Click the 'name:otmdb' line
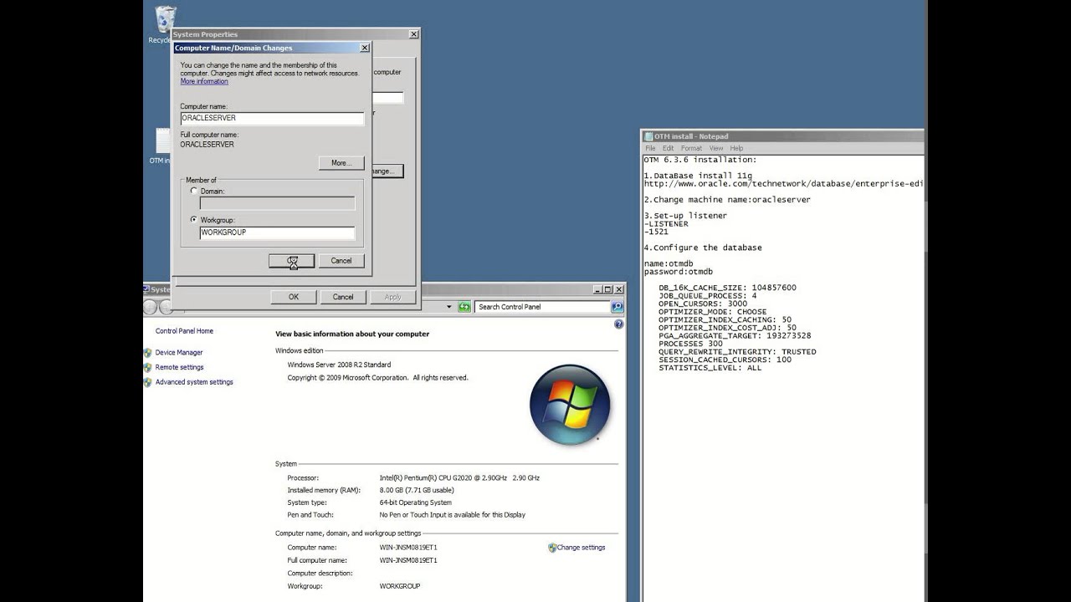 pos(669,264)
